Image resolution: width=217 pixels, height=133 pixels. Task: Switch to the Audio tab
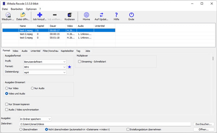[x=25, y=51]
